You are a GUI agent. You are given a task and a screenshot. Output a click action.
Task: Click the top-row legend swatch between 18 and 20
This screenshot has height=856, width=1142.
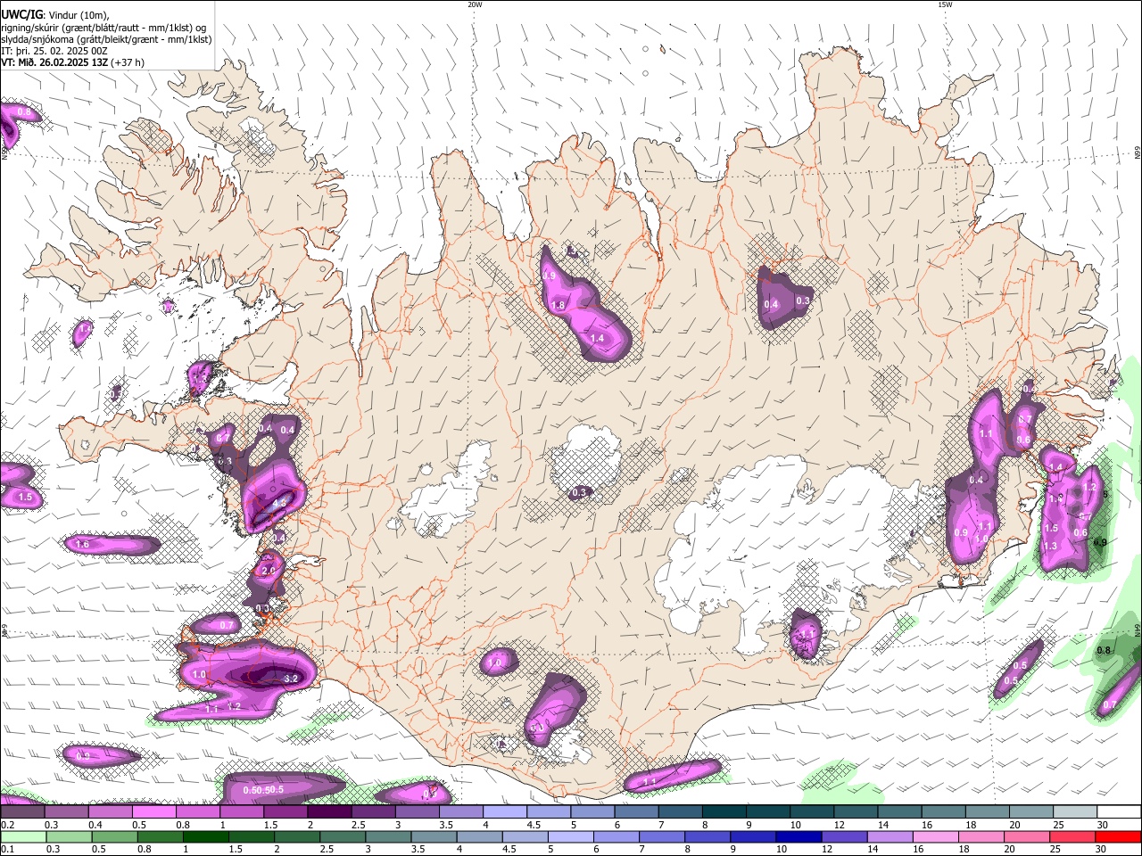(989, 812)
